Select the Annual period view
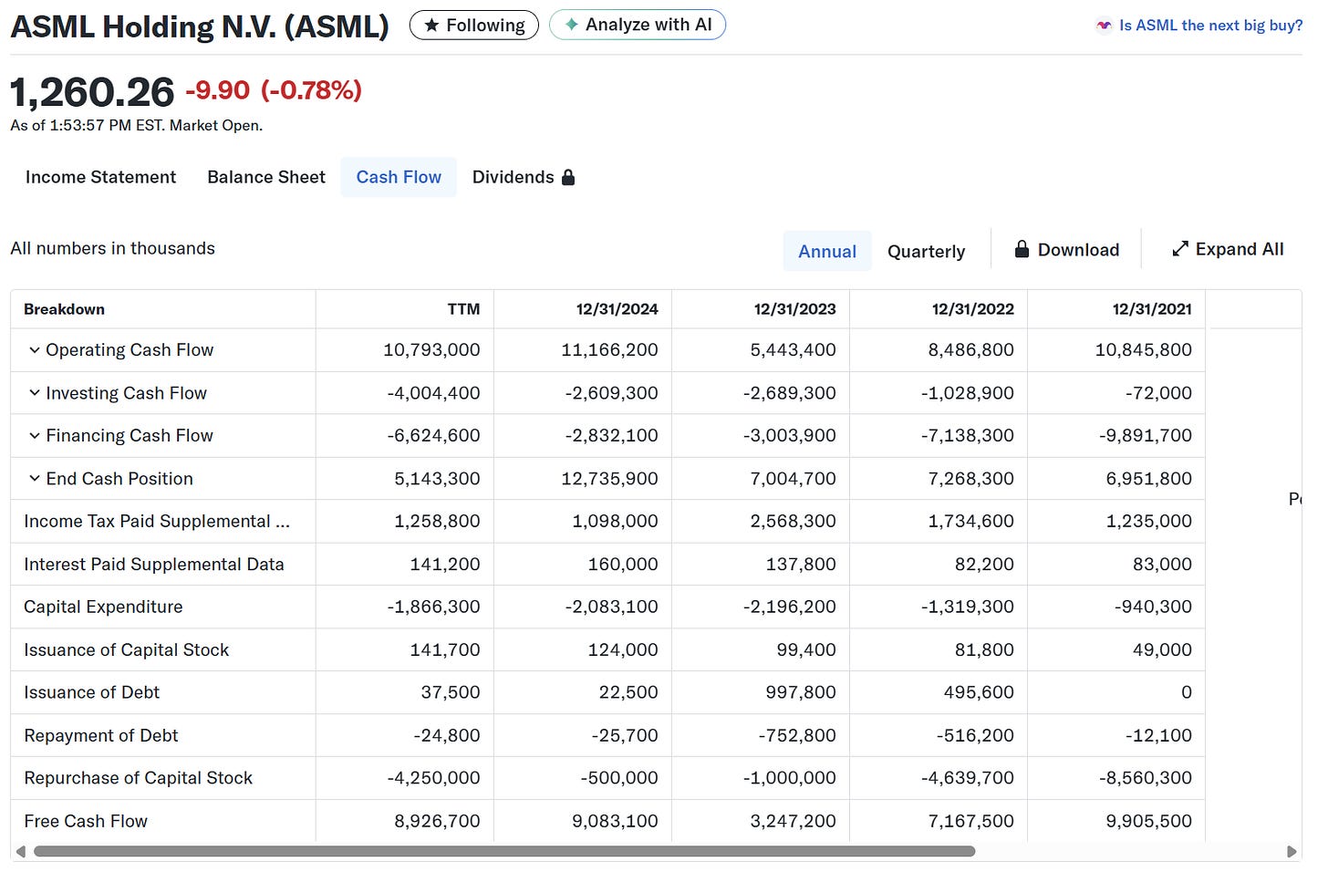This screenshot has height=872, width=1328. click(x=827, y=251)
